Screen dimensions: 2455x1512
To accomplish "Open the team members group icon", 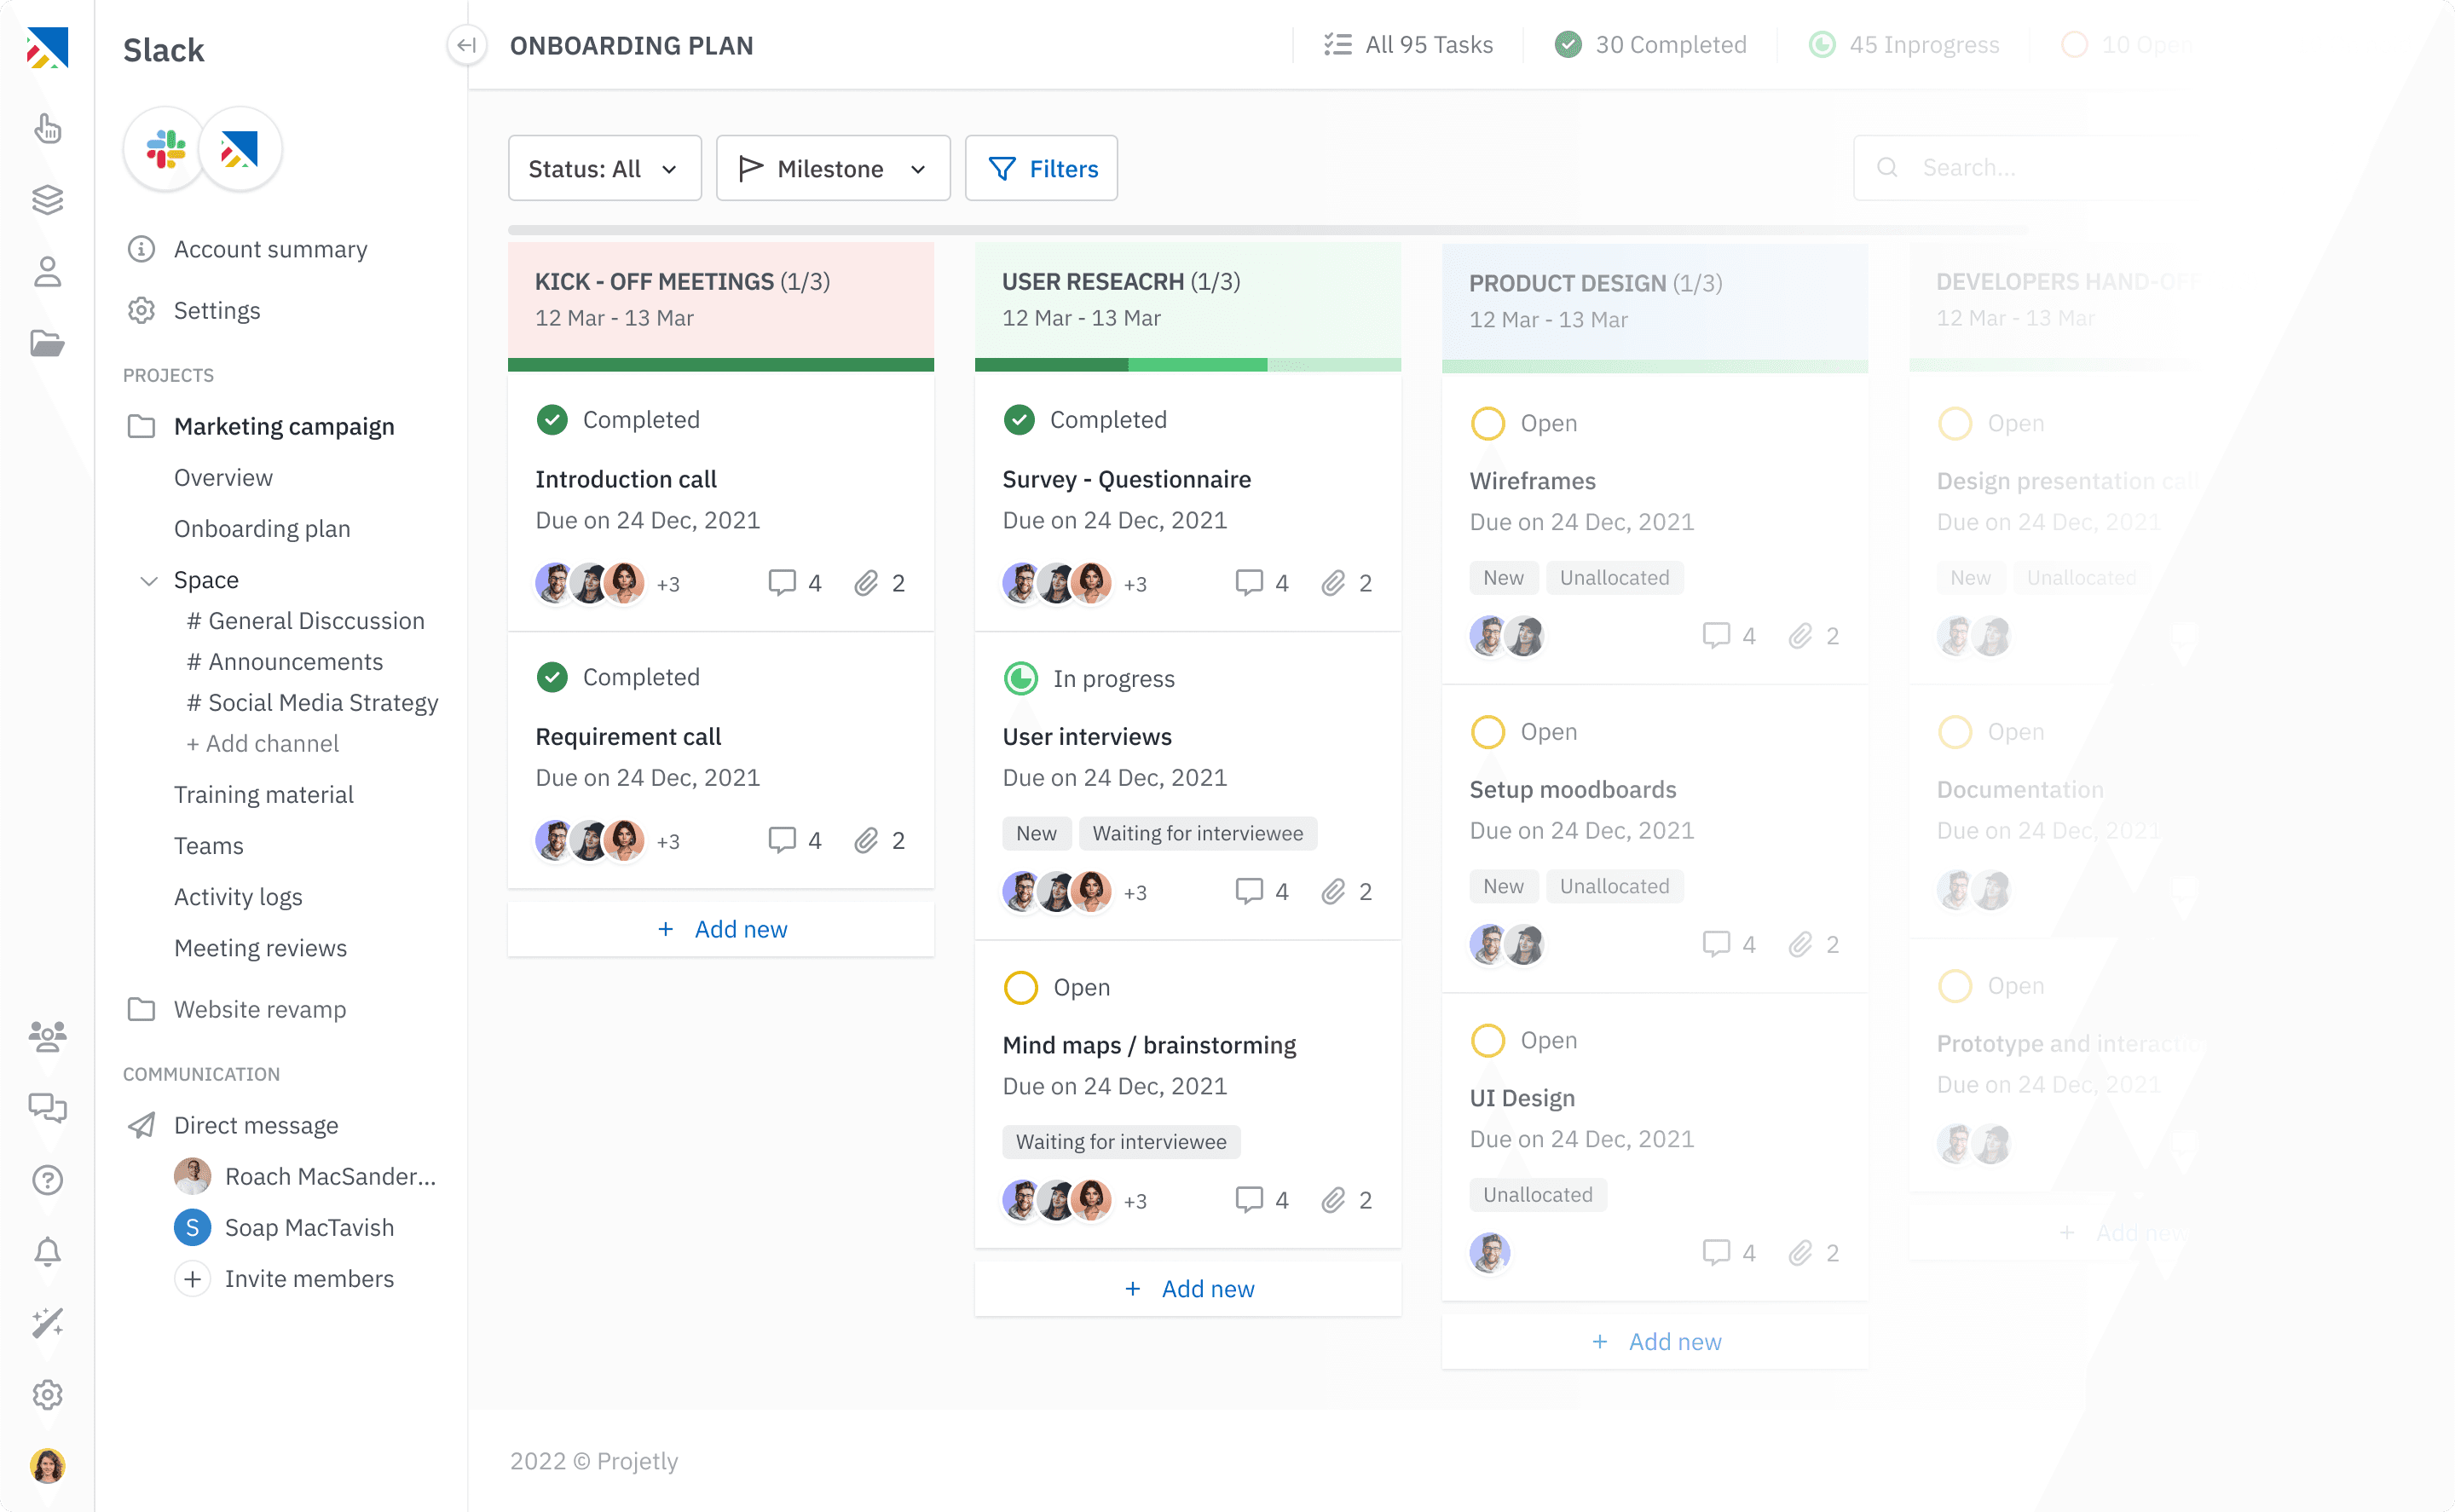I will (x=47, y=1036).
